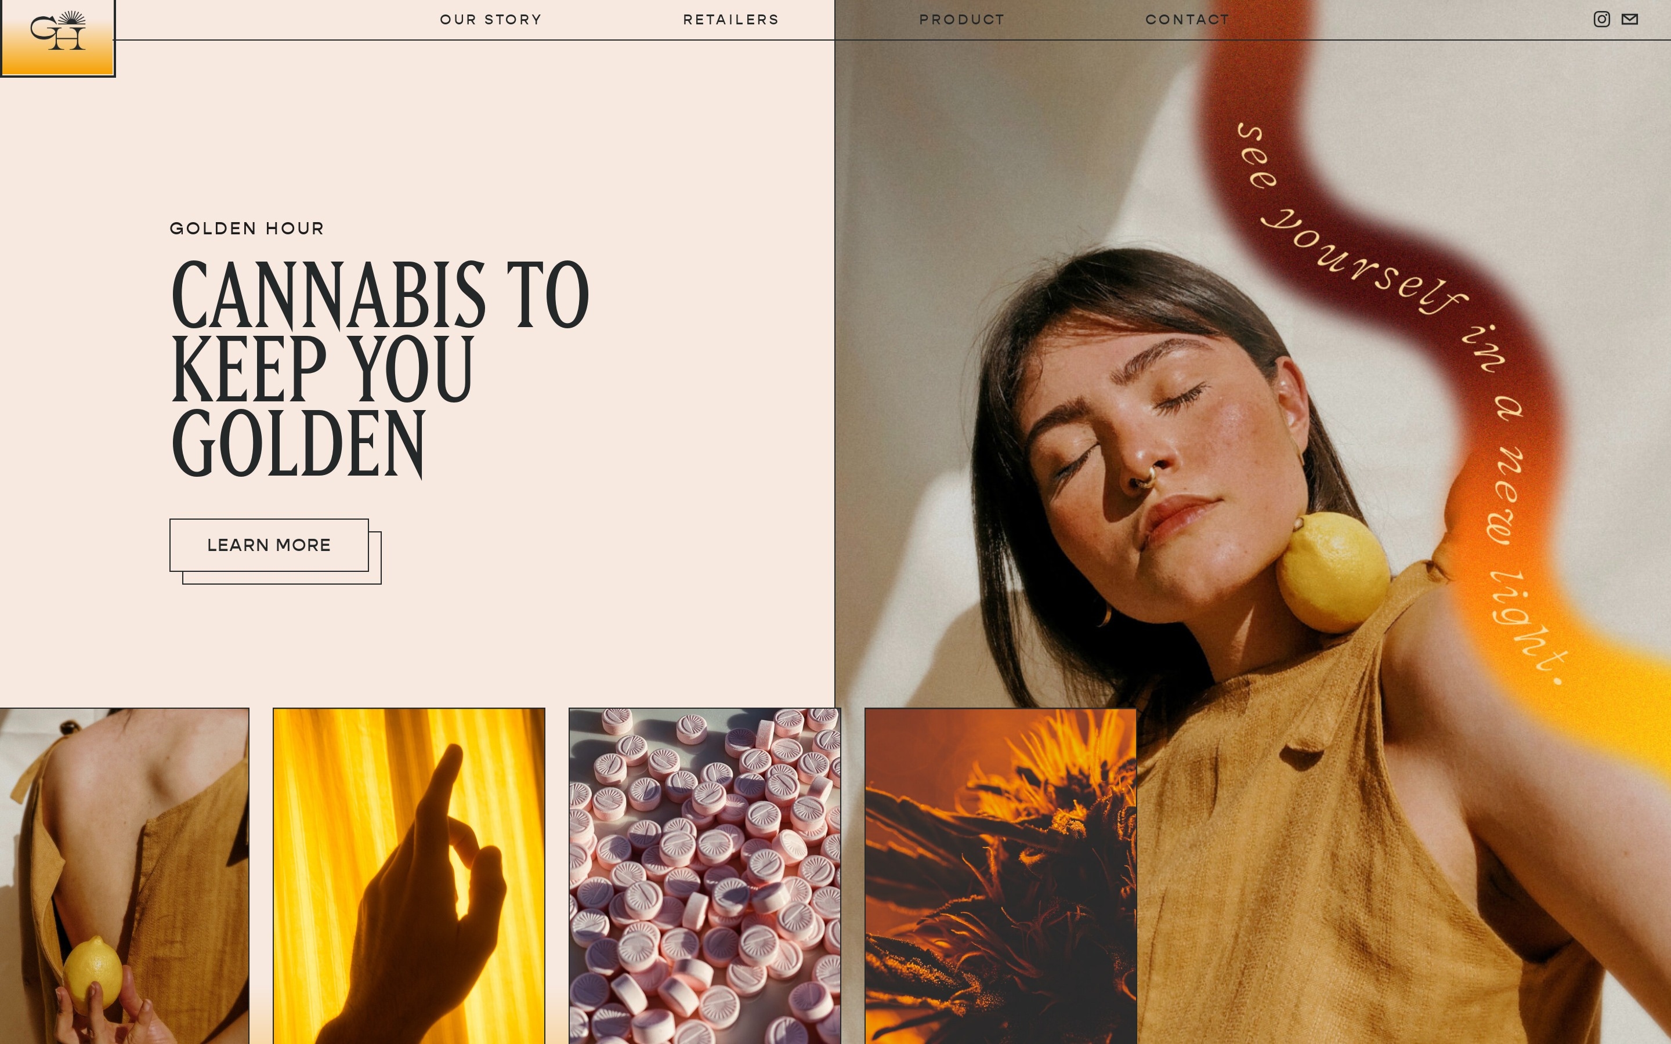The width and height of the screenshot is (1671, 1044).
Task: Open the Contact nav link
Action: tap(1187, 19)
